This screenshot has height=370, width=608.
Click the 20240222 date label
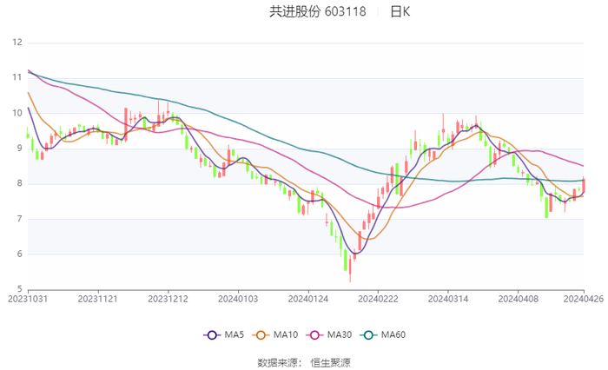point(377,297)
